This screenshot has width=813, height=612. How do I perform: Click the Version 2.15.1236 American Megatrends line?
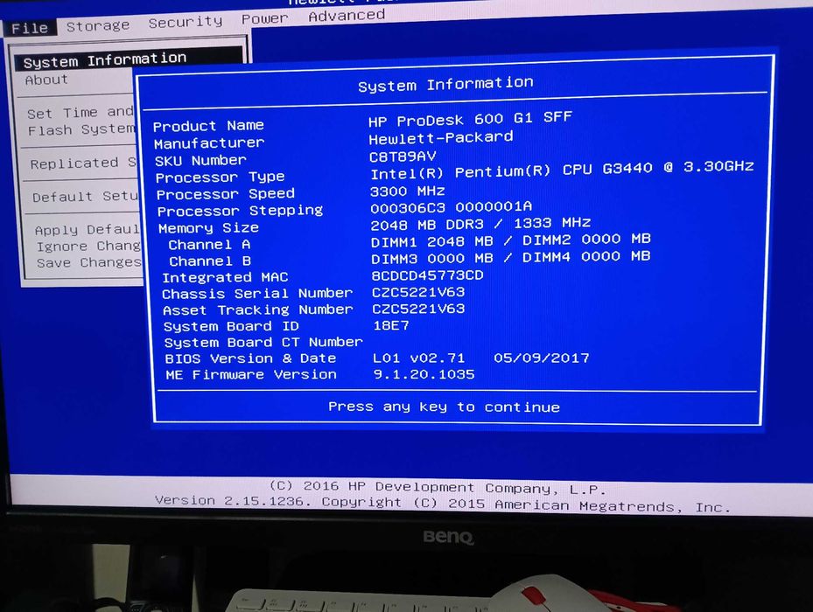(443, 504)
